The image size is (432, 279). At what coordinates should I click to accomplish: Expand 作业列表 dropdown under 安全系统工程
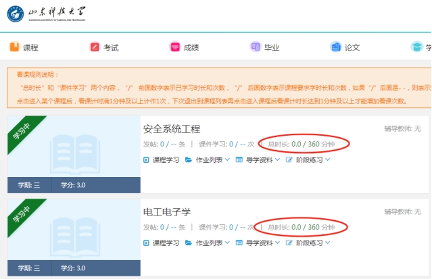[227, 160]
